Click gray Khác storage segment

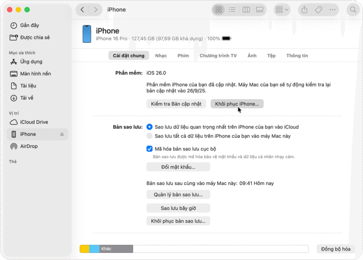tap(116, 249)
